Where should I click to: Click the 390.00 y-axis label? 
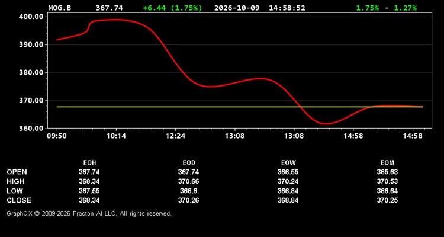click(31, 45)
